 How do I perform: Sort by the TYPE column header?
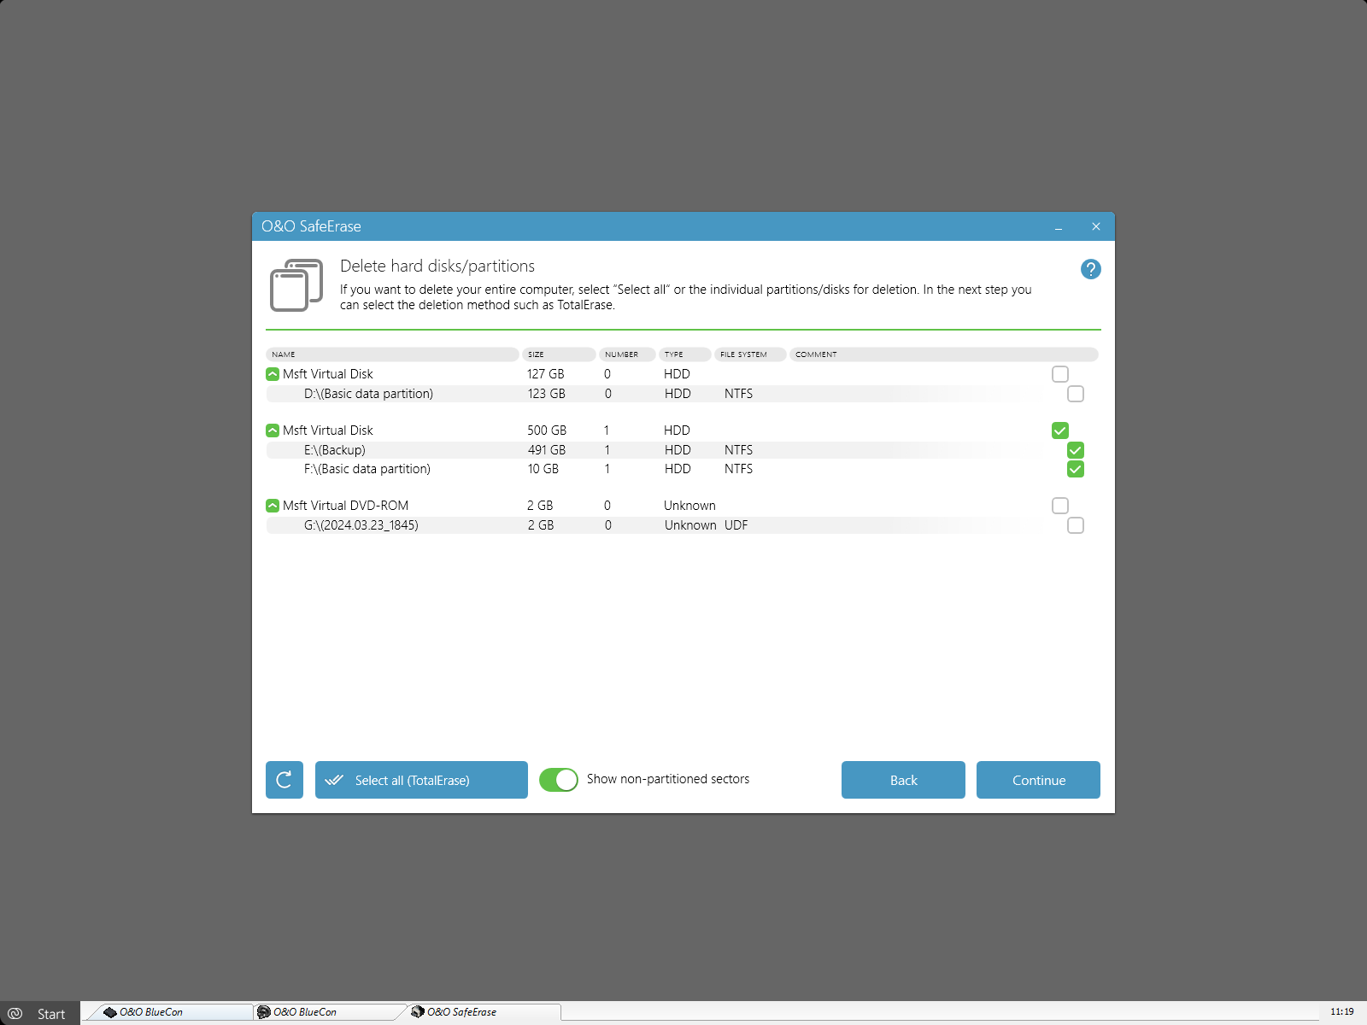tap(684, 354)
